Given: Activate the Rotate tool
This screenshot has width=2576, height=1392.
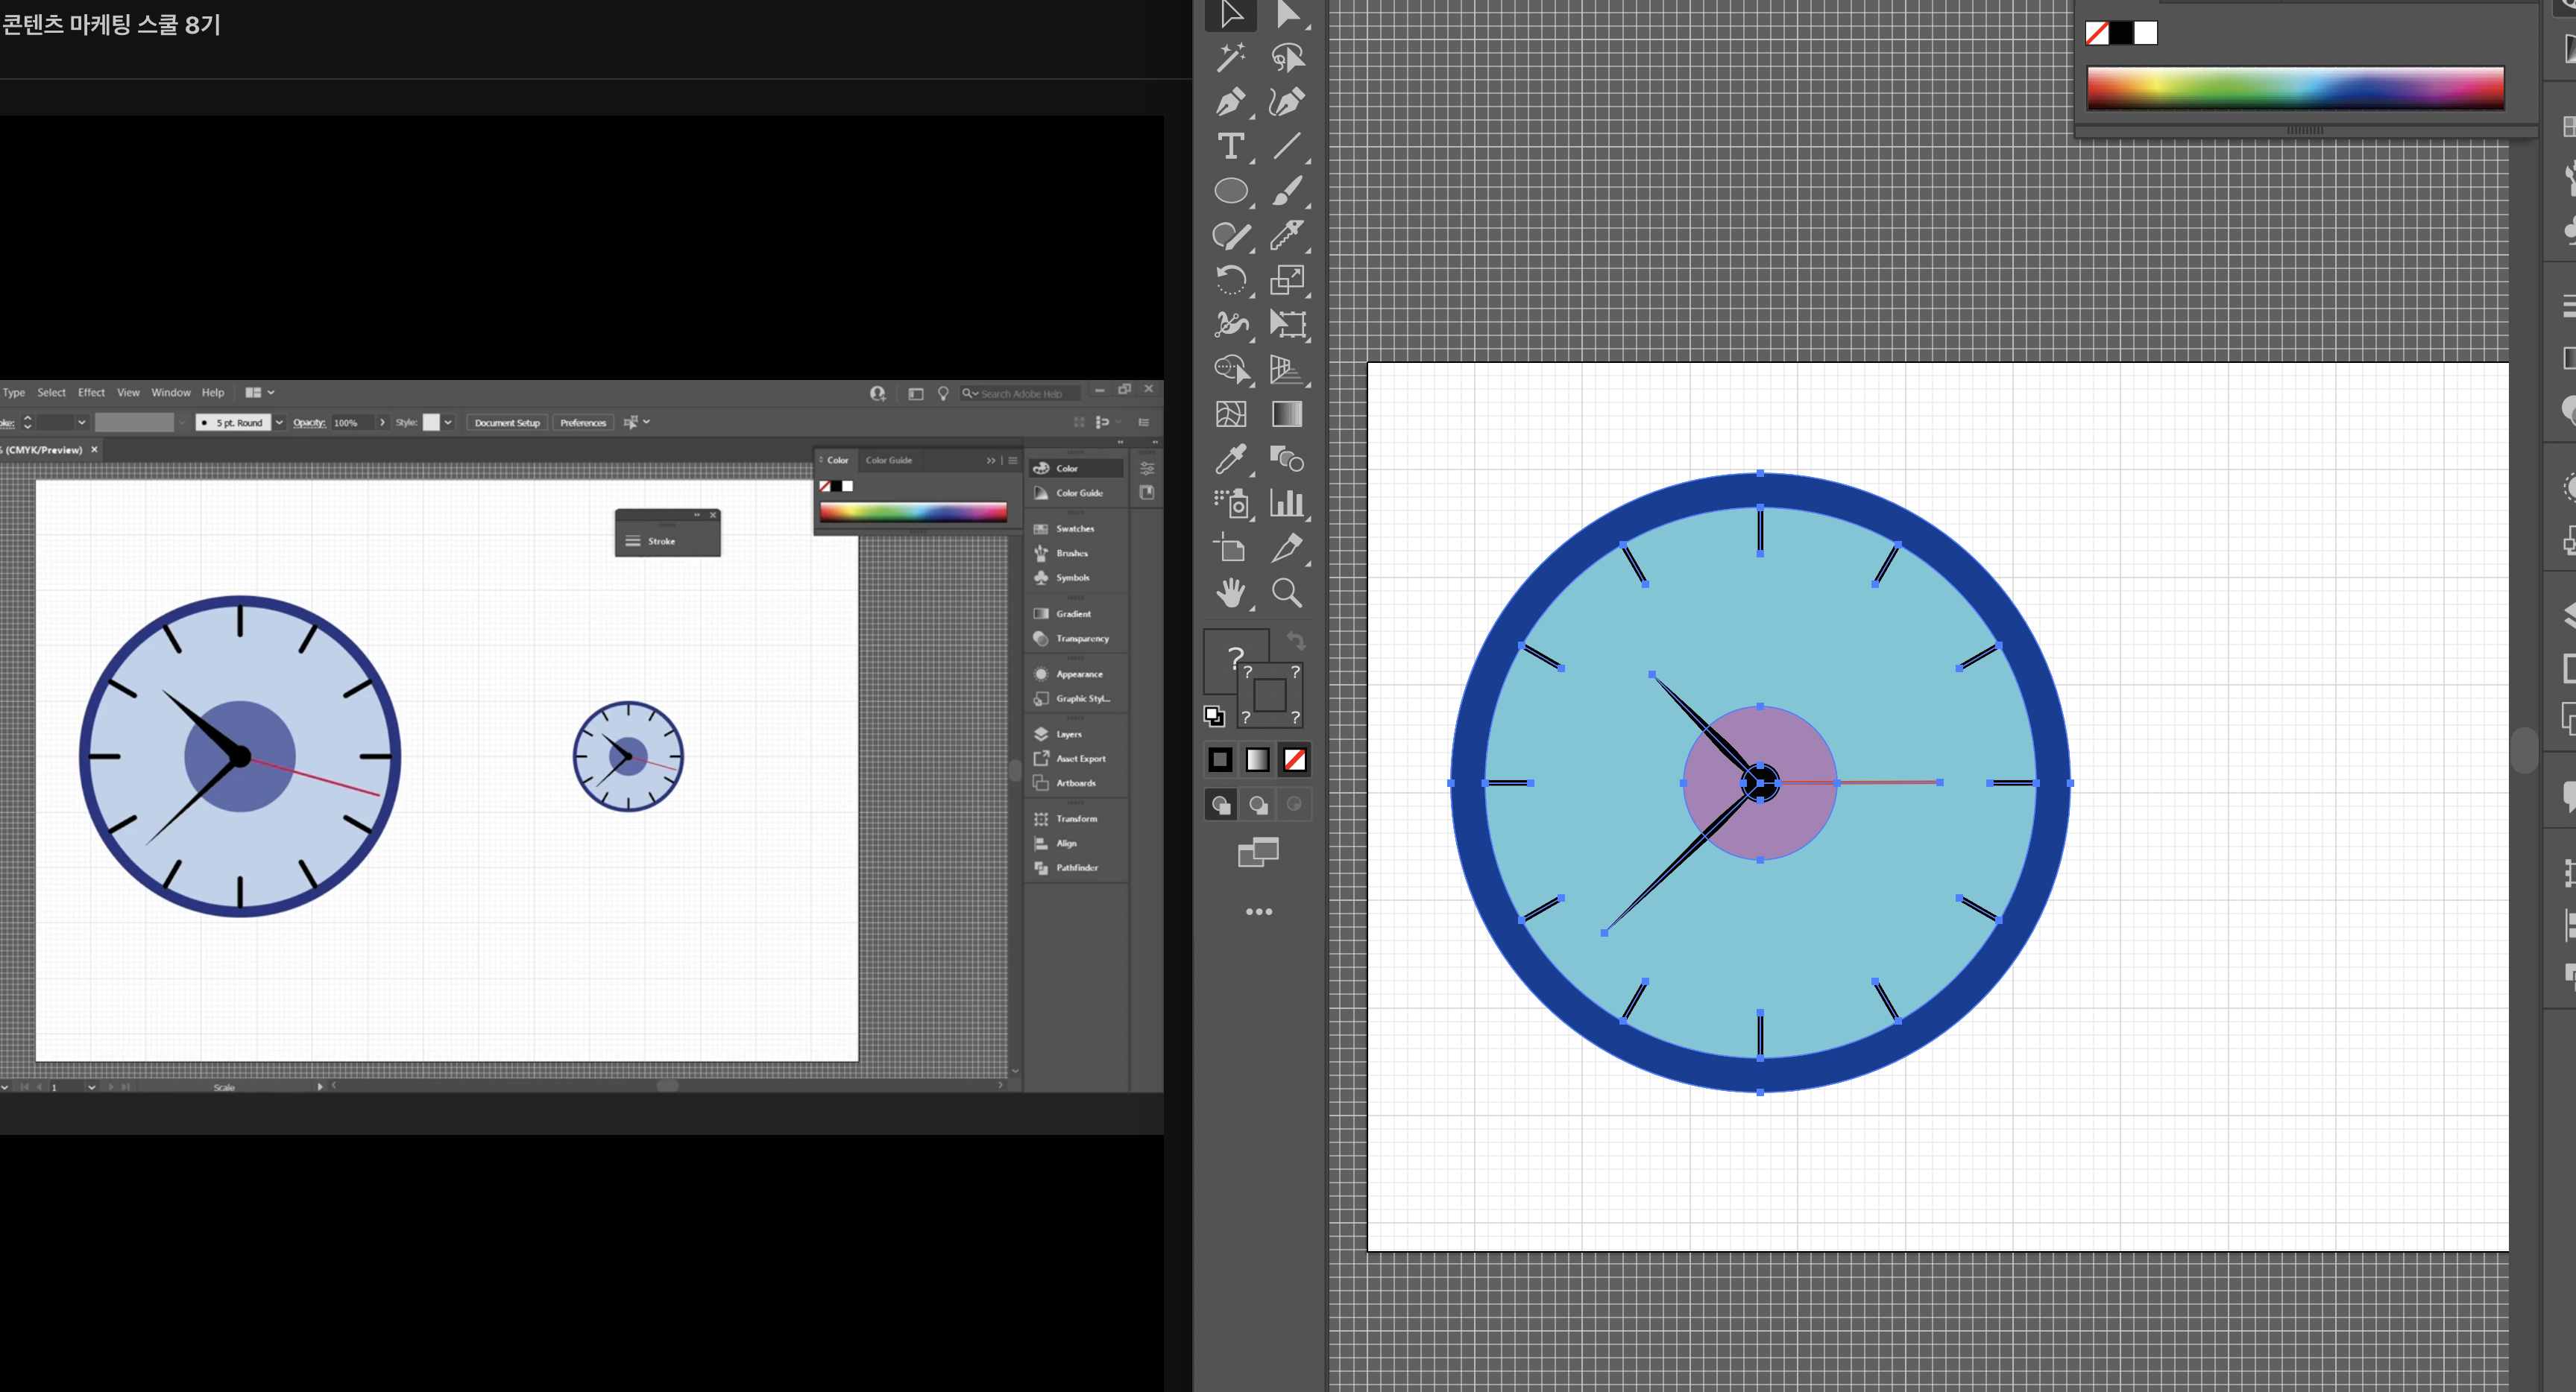Looking at the screenshot, I should [1230, 279].
